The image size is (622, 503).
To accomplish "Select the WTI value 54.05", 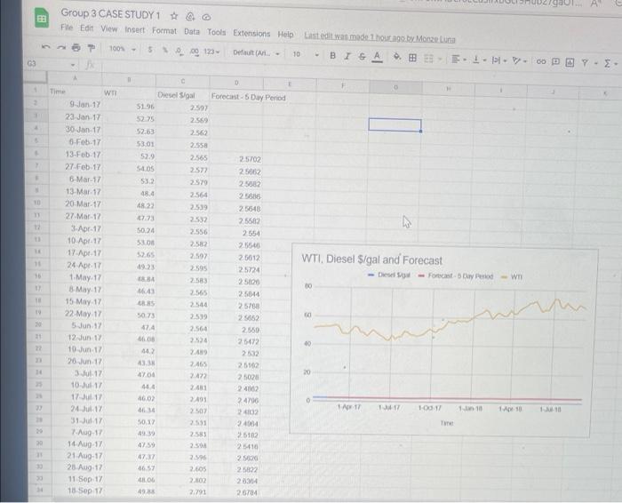I will tap(130, 169).
